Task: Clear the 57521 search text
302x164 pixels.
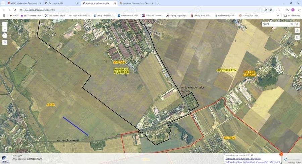Action: (x=292, y=24)
